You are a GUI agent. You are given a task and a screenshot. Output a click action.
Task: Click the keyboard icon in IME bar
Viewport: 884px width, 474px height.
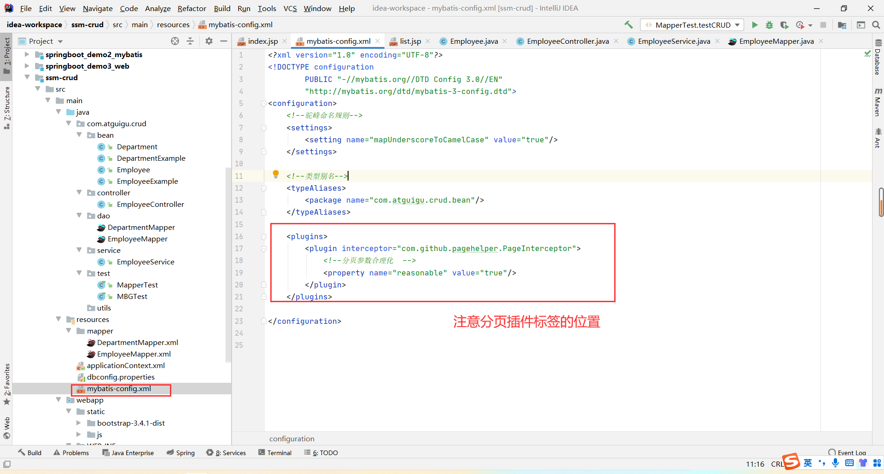849,463
